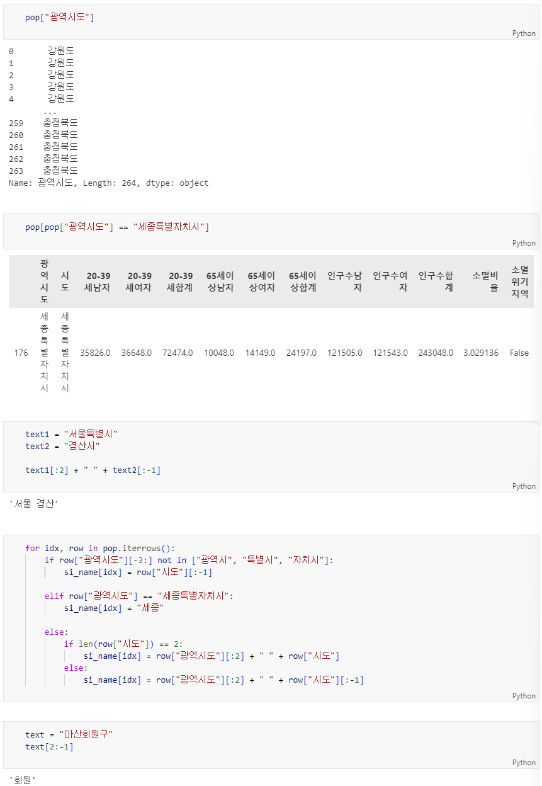Select output row 259 충청북도
542x786 pixels.
(x=43, y=123)
